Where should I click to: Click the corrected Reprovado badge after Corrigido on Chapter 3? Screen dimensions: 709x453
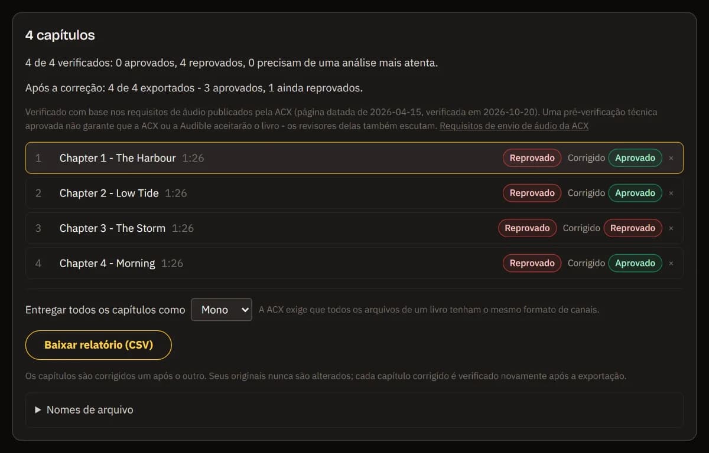point(633,228)
